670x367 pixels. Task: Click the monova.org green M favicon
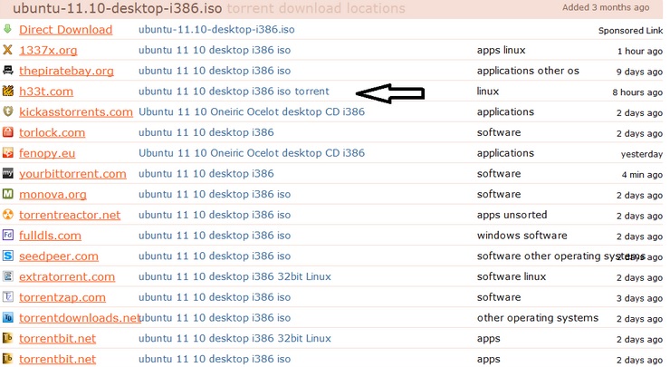(7, 194)
